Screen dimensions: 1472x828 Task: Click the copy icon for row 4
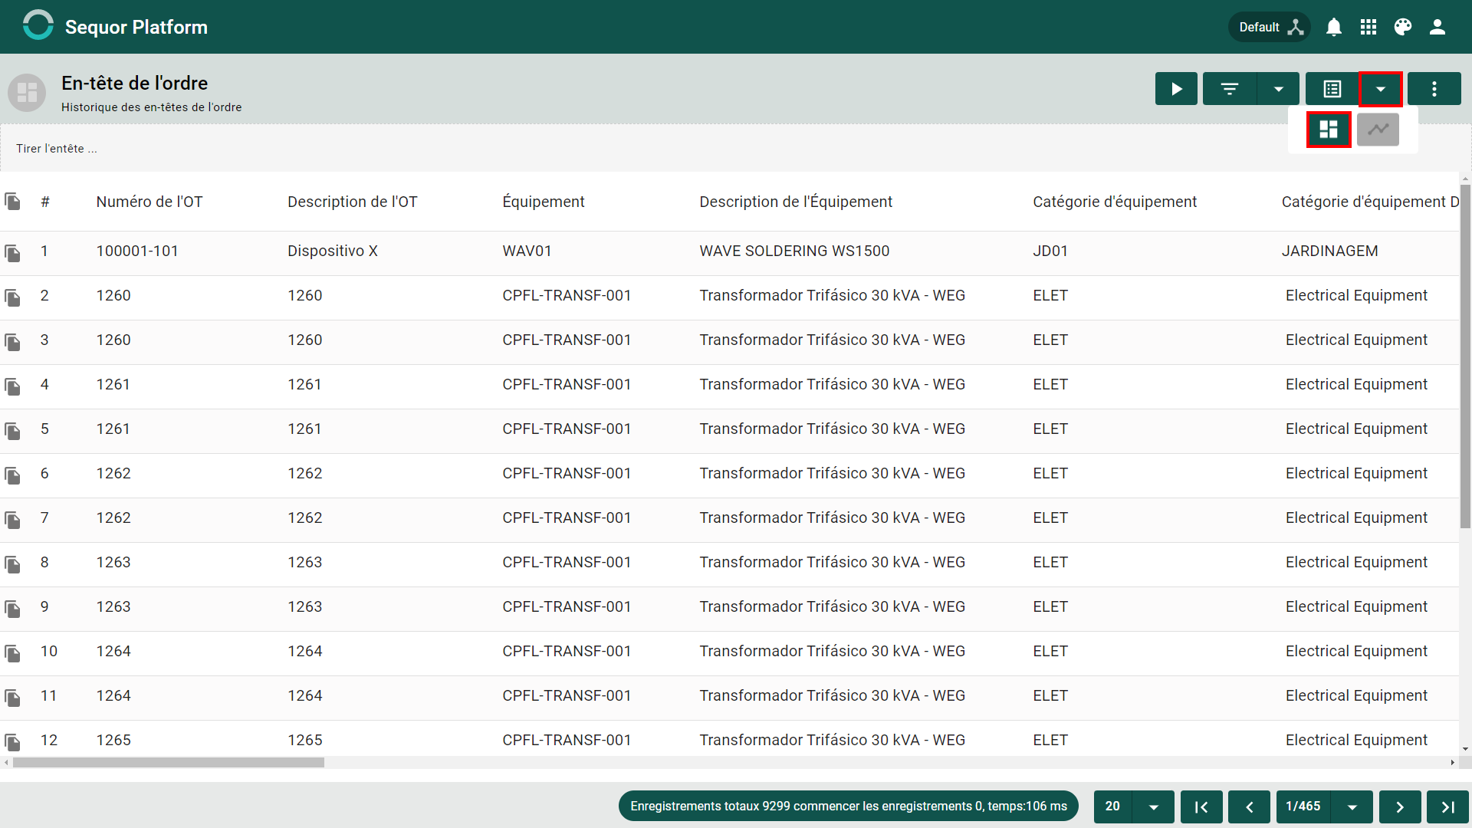click(x=12, y=386)
